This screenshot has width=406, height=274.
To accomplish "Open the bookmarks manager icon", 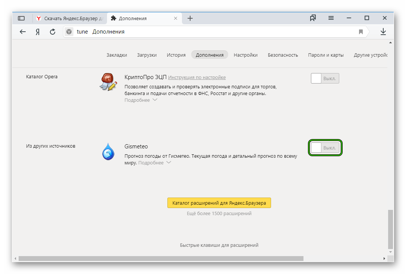I will (x=313, y=18).
